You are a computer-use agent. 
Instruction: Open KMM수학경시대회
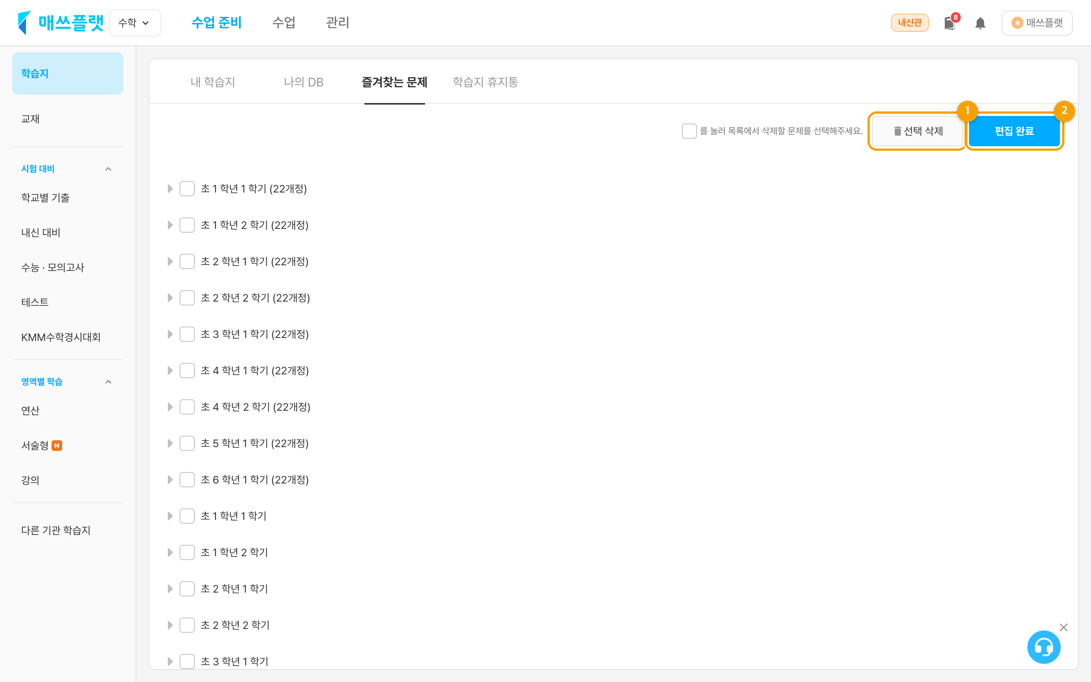click(x=61, y=337)
